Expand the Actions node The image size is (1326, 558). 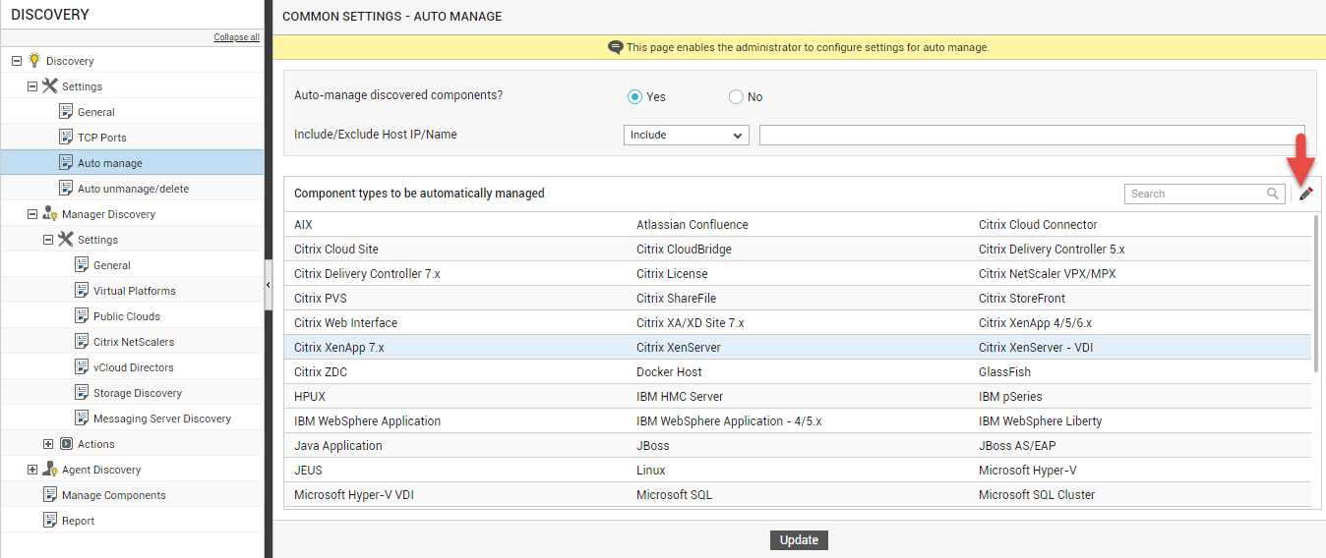(x=48, y=444)
